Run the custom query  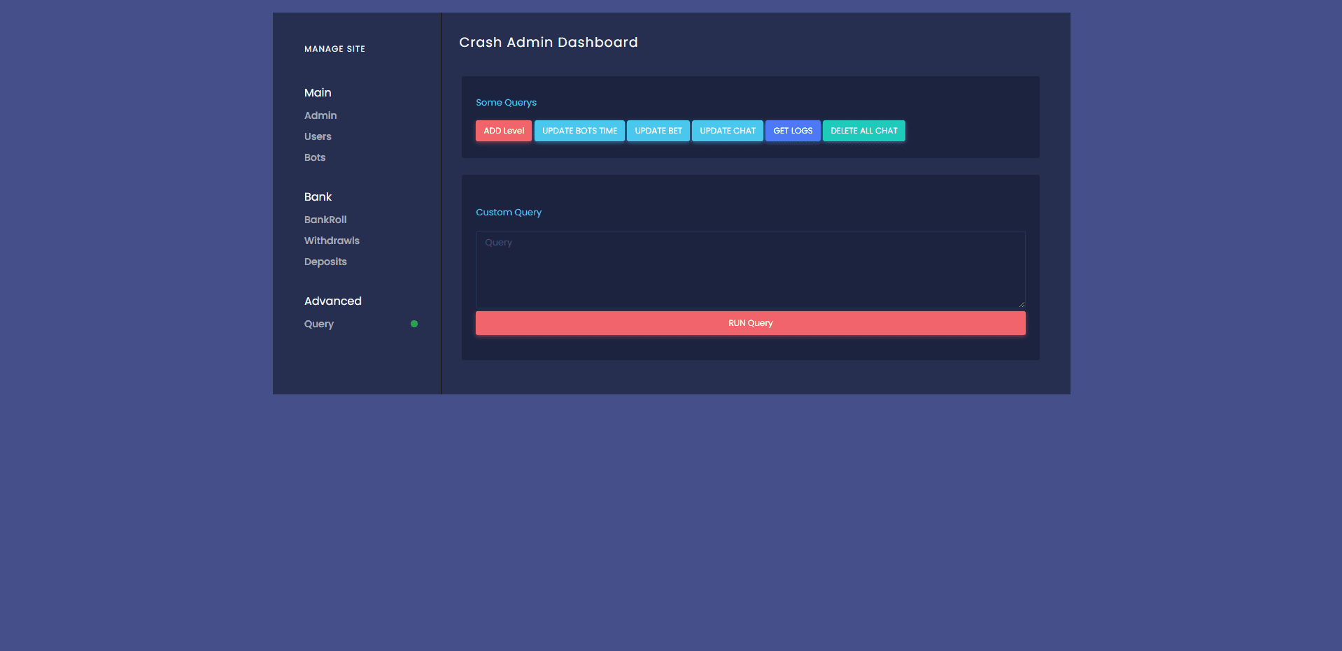750,323
